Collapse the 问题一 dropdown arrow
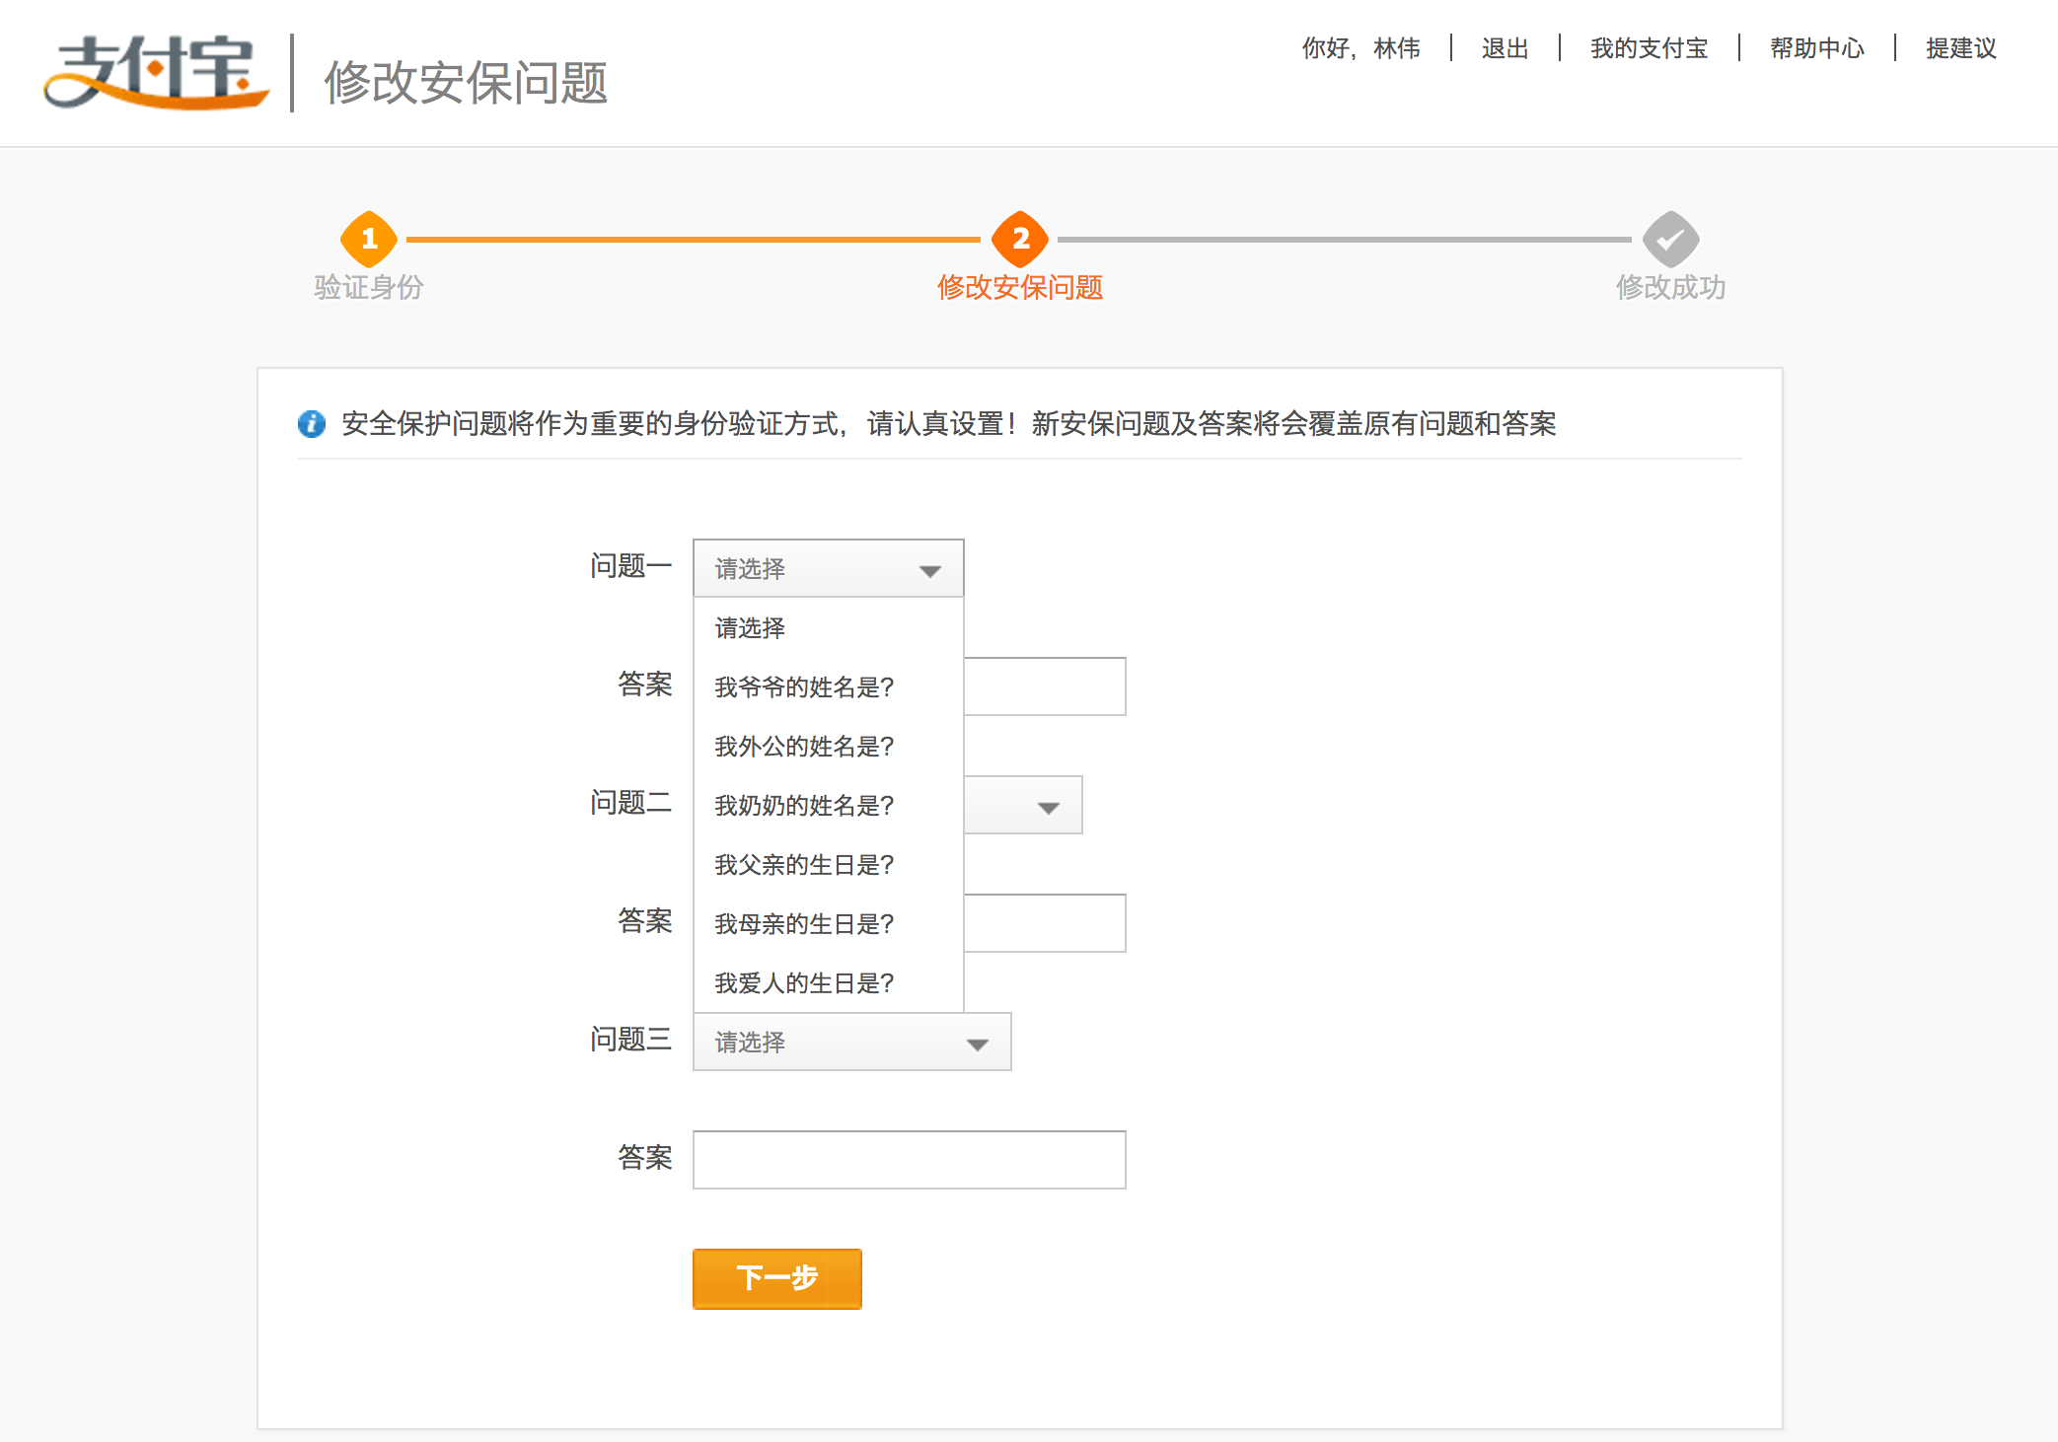 coord(929,570)
